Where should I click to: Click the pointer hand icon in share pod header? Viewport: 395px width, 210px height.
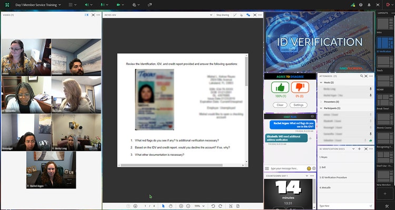coord(241,15)
